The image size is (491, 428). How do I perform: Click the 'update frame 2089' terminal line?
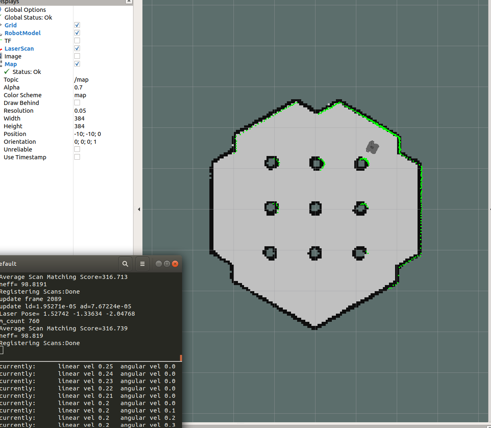[x=31, y=299]
